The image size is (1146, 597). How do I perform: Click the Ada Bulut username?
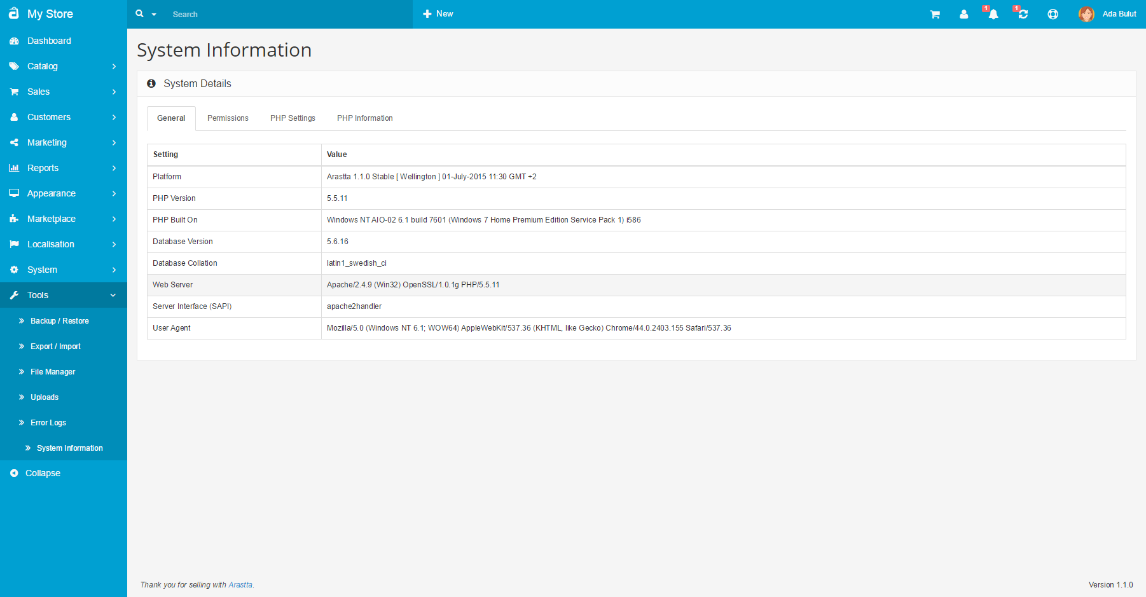coord(1119,14)
